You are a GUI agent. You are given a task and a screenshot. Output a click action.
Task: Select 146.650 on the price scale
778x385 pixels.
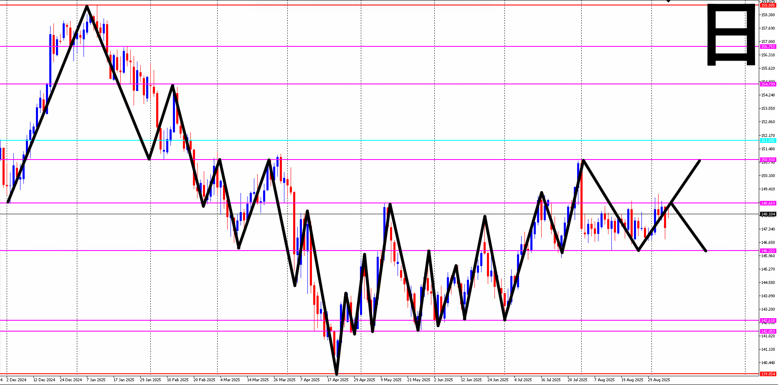coord(768,243)
